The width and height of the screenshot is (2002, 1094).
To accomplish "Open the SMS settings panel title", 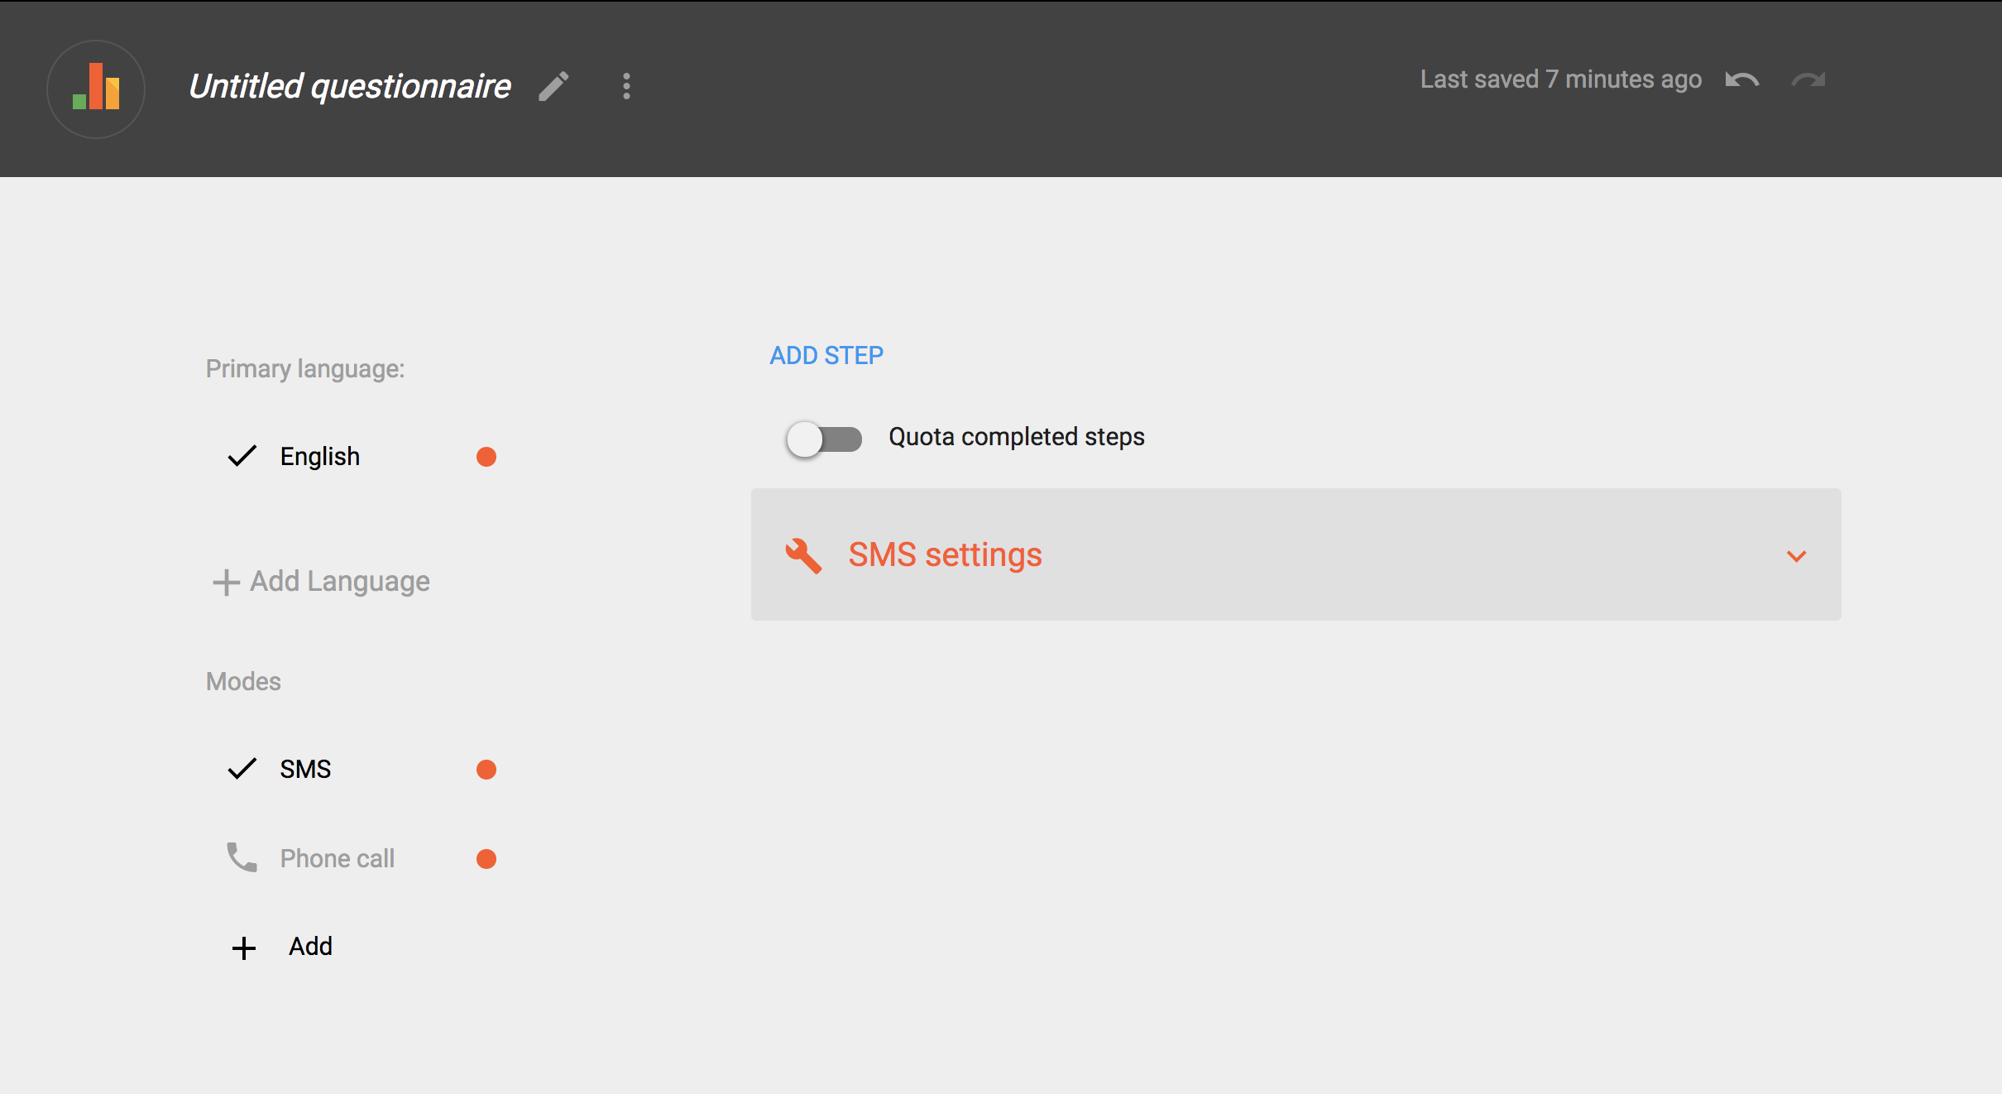I will (x=945, y=554).
